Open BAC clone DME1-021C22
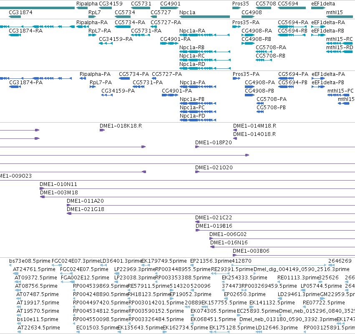This screenshot has width=355, height=334. coord(214,218)
